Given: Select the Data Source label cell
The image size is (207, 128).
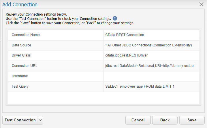Looking at the screenshot, I should 56,45.
